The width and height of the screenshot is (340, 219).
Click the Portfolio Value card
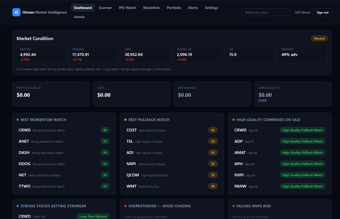(x=51, y=94)
